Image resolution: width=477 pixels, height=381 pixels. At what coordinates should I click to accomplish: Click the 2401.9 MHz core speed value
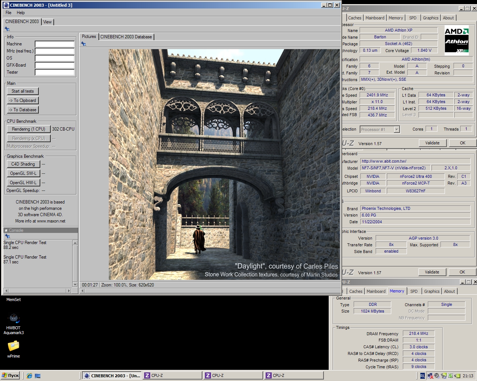coord(377,95)
